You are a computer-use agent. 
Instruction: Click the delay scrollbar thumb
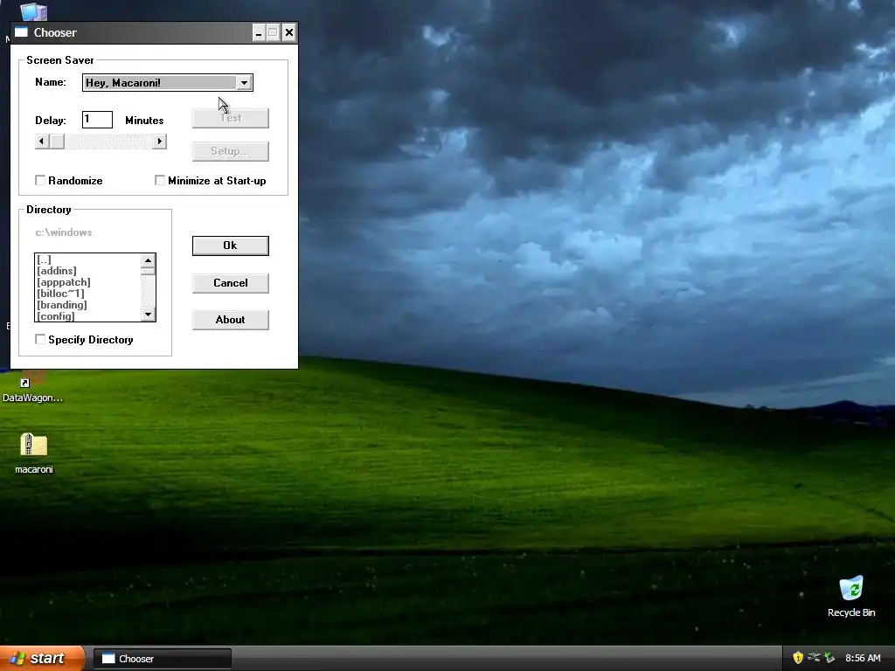(57, 141)
